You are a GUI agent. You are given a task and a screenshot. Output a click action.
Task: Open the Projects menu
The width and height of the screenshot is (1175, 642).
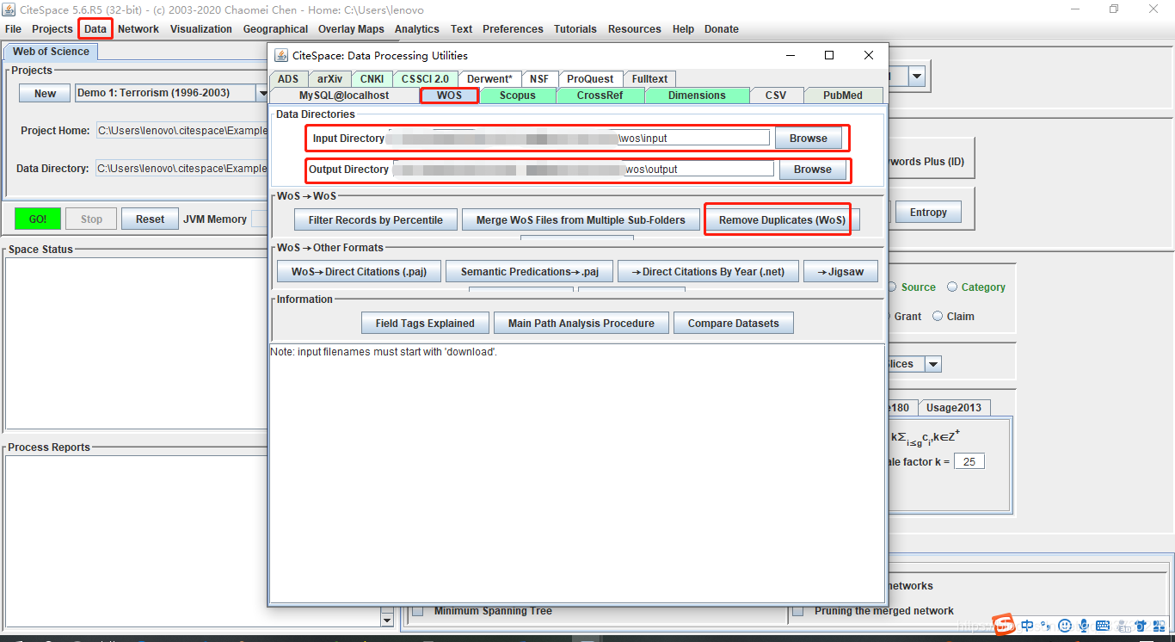(52, 29)
